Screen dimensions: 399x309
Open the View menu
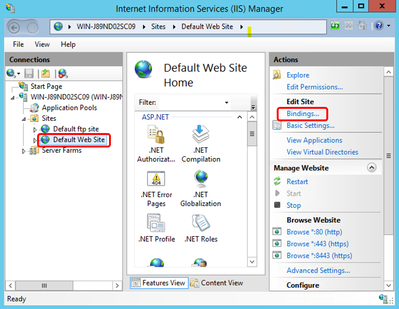click(x=42, y=44)
